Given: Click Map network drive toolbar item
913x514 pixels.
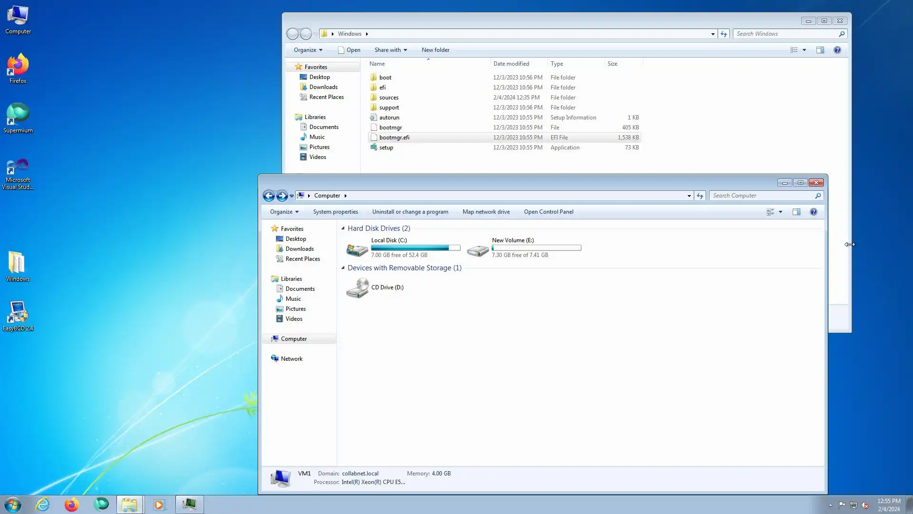Looking at the screenshot, I should tap(486, 212).
